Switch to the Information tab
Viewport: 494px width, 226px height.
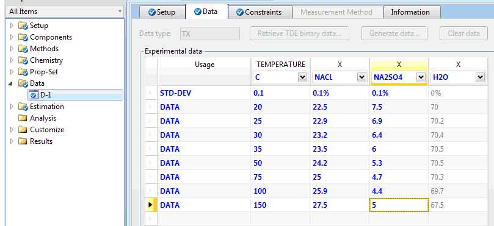(x=410, y=12)
